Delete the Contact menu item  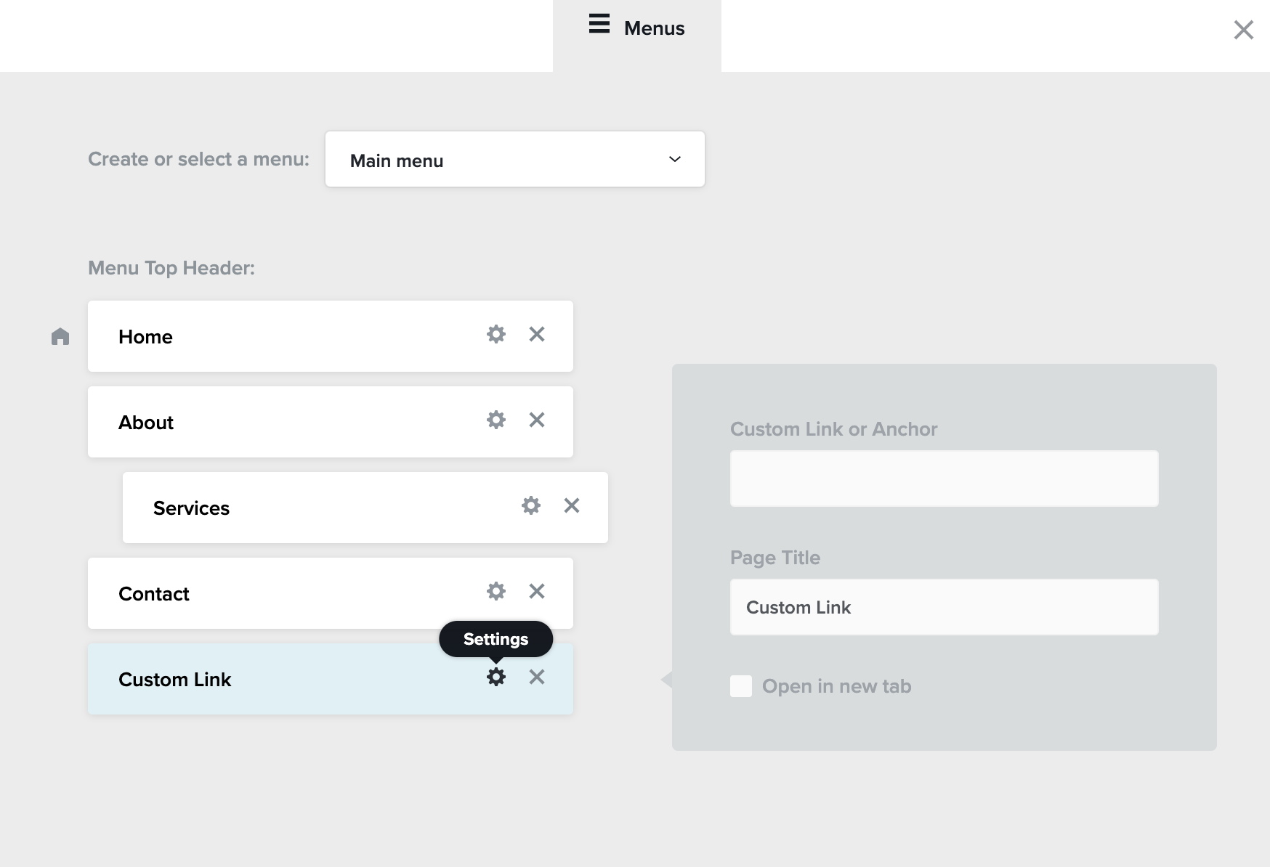[x=537, y=591]
